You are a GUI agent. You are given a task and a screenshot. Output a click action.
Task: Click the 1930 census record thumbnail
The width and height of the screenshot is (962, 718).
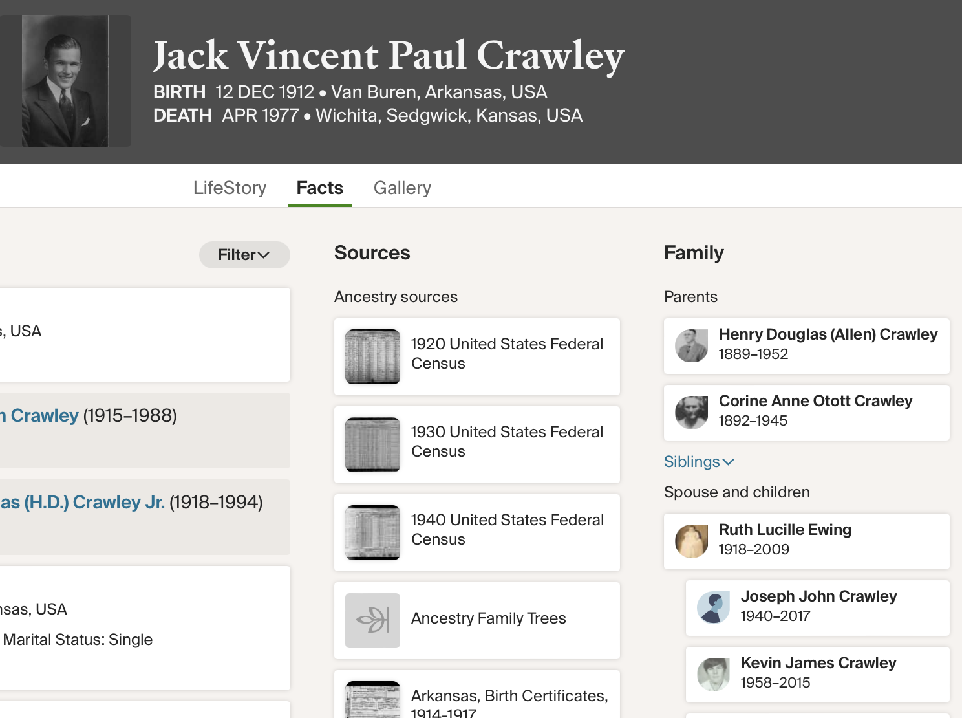click(x=372, y=444)
